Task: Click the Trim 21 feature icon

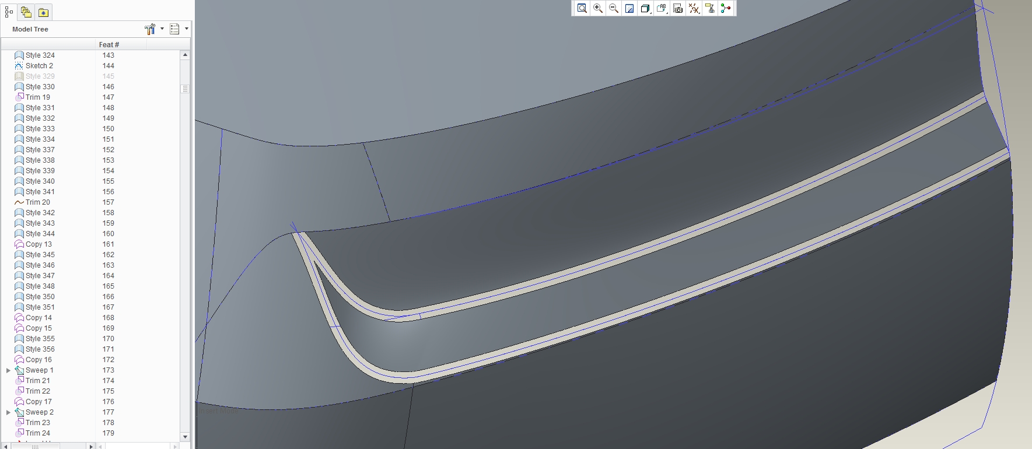Action: [x=19, y=381]
